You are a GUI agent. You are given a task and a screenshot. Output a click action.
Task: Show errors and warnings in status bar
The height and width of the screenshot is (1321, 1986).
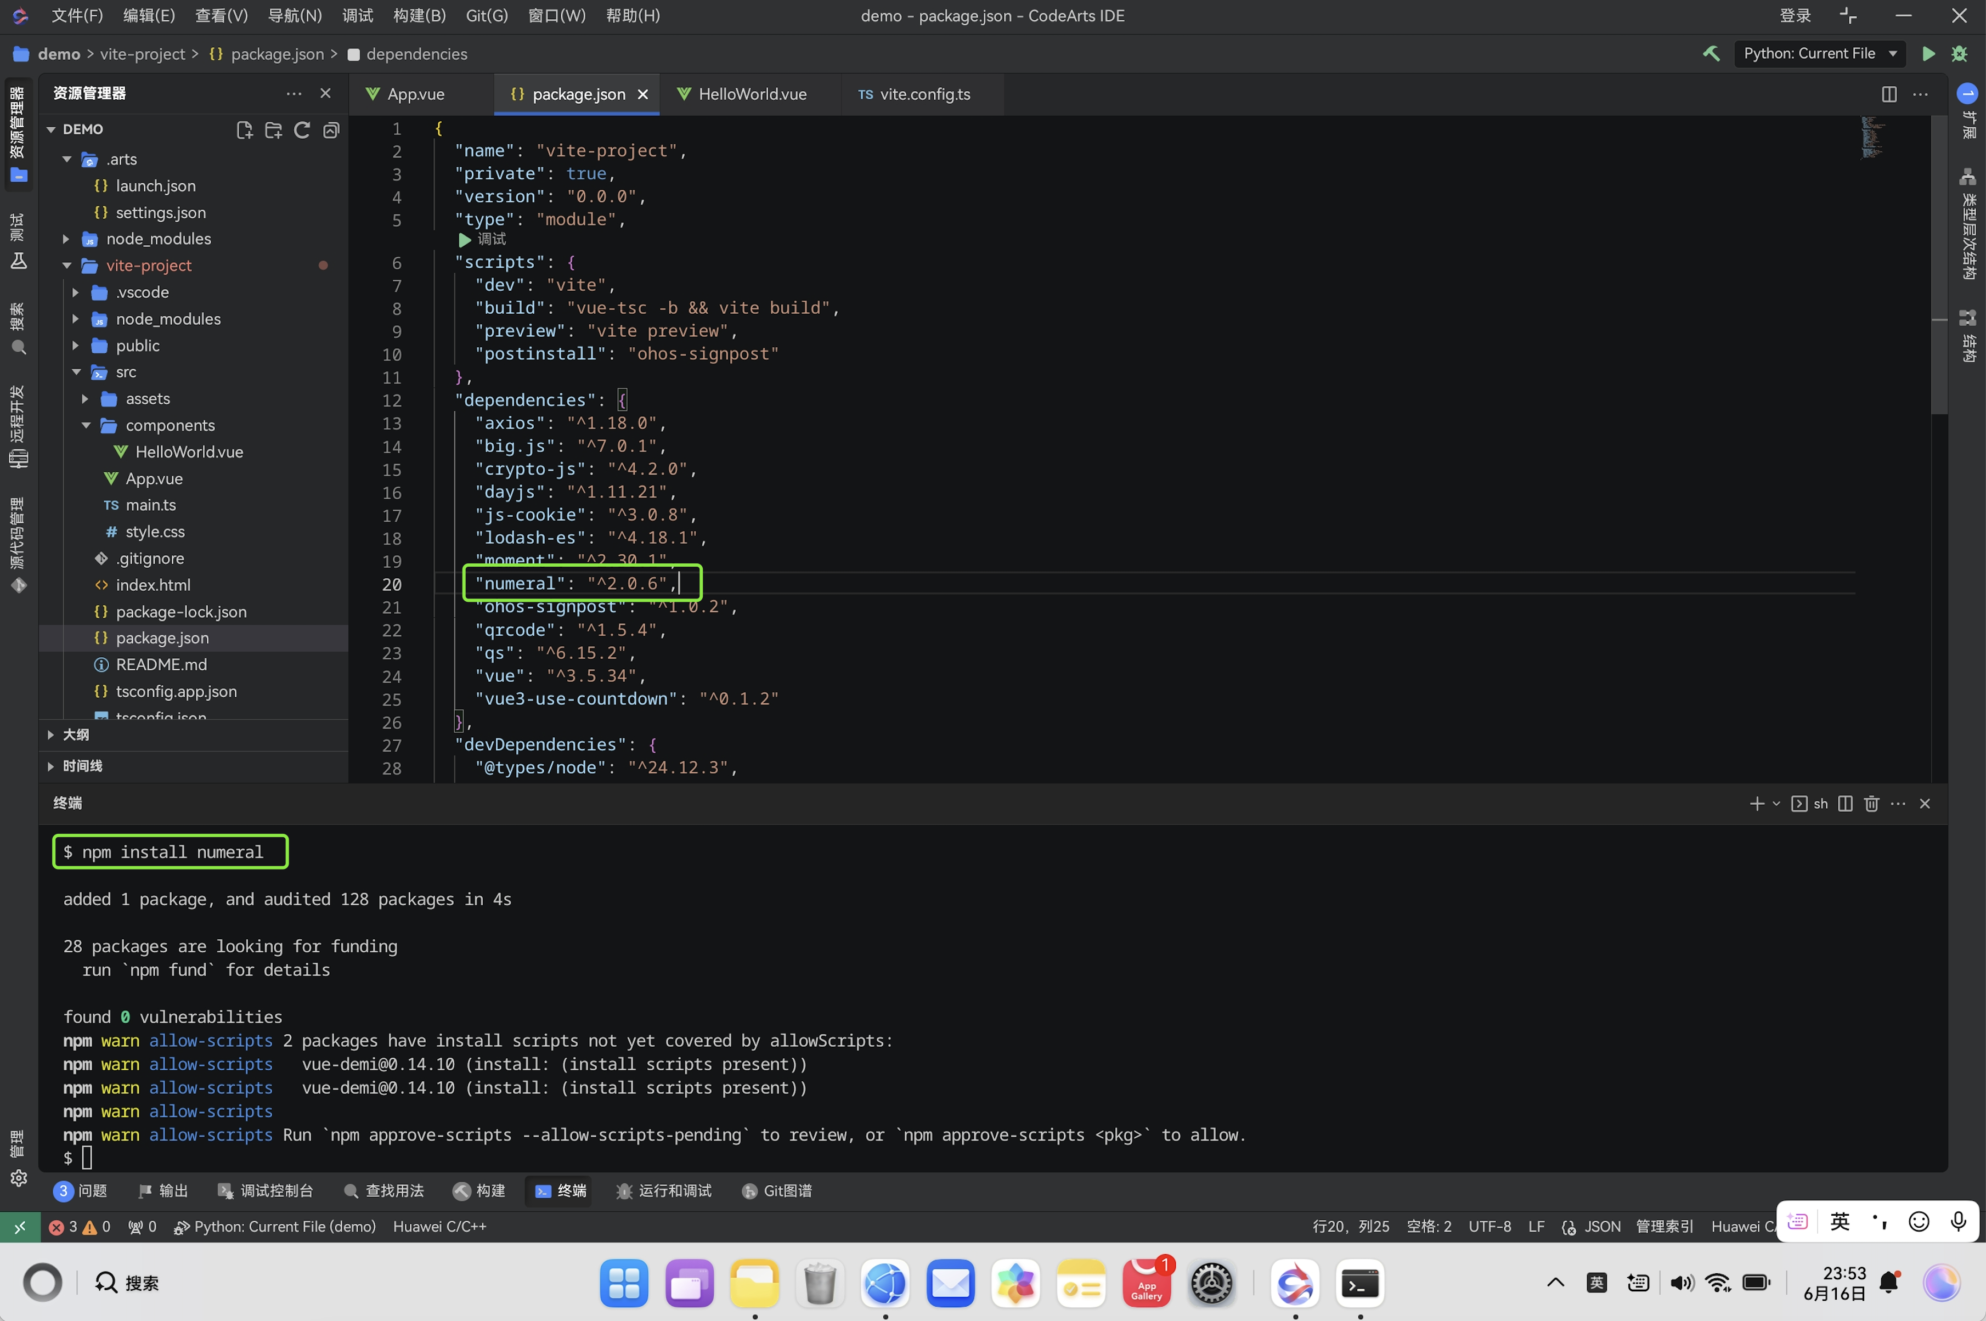(79, 1227)
